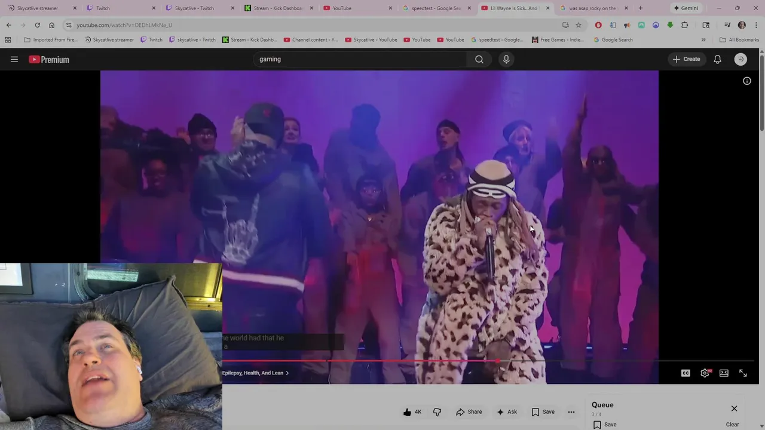
Task: Open Ask AI about this video
Action: (506, 411)
